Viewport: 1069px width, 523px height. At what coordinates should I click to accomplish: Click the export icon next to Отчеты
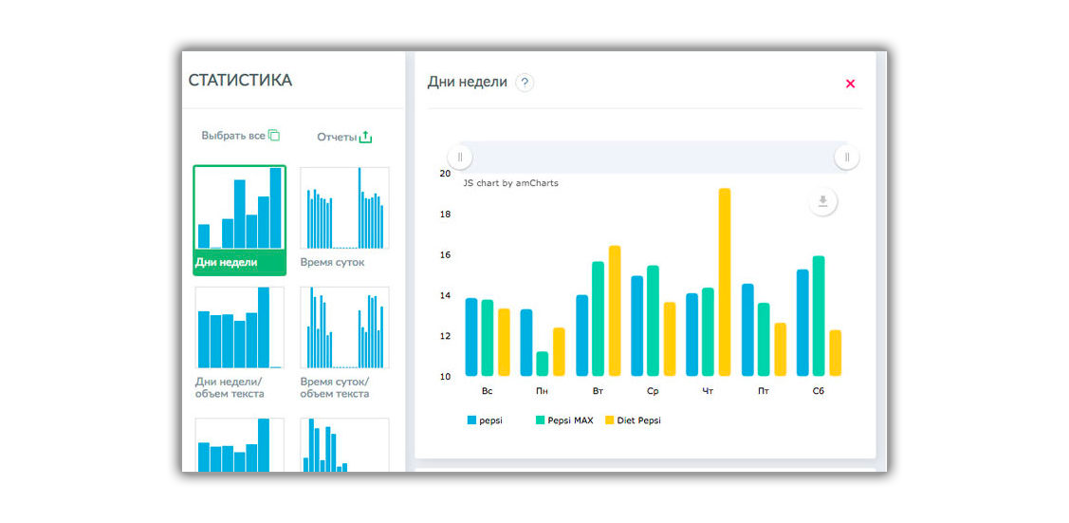click(x=365, y=137)
